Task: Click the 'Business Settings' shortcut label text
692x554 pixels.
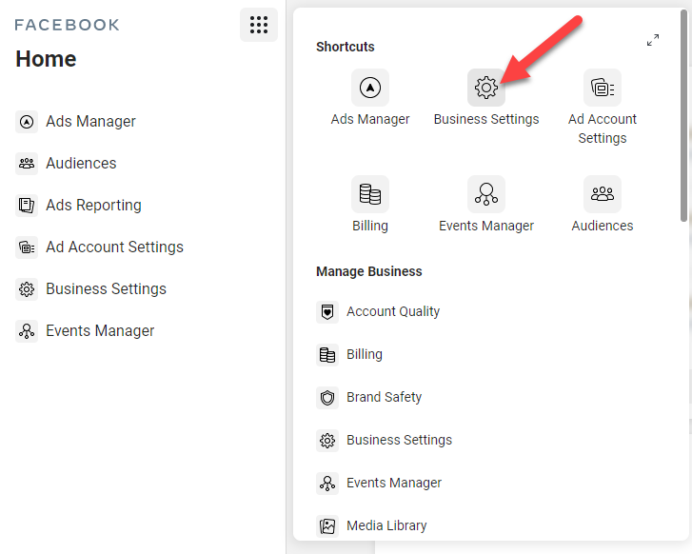Action: (486, 119)
